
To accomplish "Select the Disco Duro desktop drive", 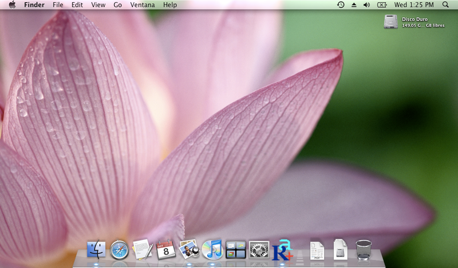I will click(x=392, y=22).
